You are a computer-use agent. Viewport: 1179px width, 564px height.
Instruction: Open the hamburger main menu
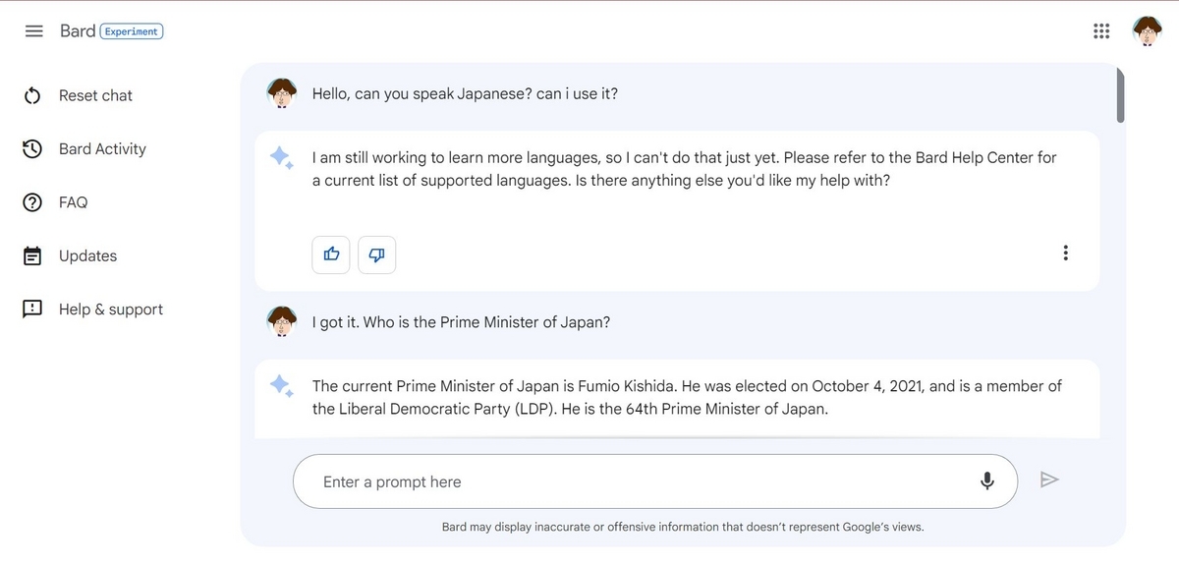(33, 31)
